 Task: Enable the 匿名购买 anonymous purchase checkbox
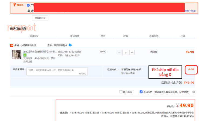pyautogui.click(x=121, y=92)
